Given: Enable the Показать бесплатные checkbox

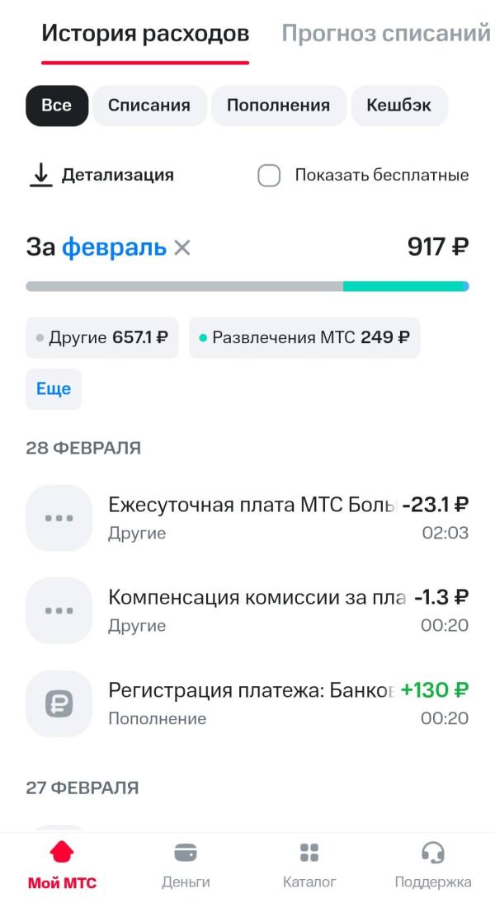Looking at the screenshot, I should tap(269, 175).
